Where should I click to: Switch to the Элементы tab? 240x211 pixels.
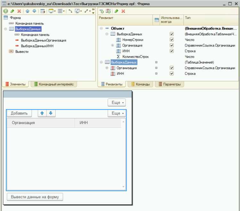15,84
